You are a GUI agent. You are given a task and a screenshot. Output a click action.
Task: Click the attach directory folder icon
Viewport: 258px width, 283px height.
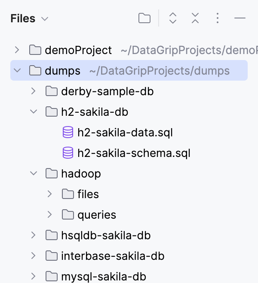point(144,18)
